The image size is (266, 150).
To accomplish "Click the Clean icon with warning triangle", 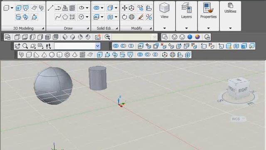I will pos(229,46).
